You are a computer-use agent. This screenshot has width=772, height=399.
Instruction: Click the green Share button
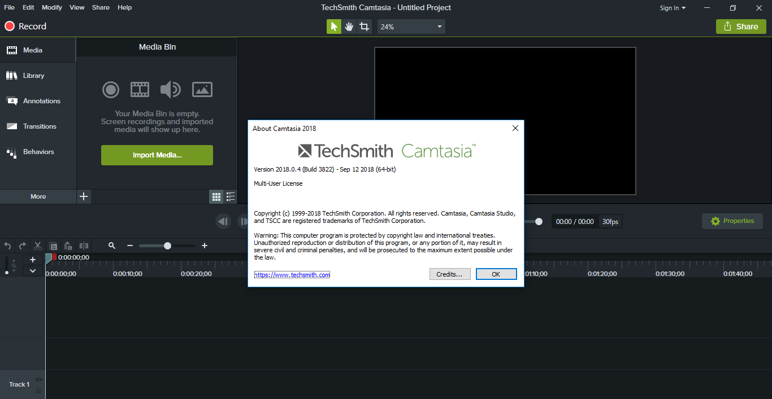[x=741, y=27]
